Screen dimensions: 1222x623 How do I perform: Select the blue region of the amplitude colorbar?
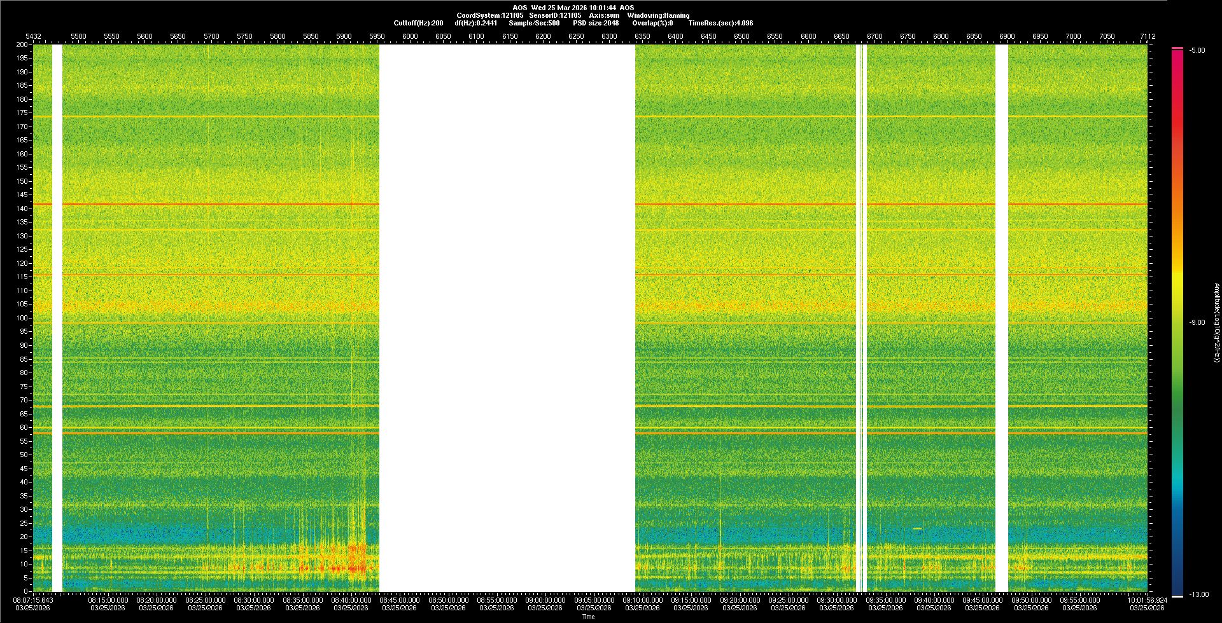pos(1177,540)
